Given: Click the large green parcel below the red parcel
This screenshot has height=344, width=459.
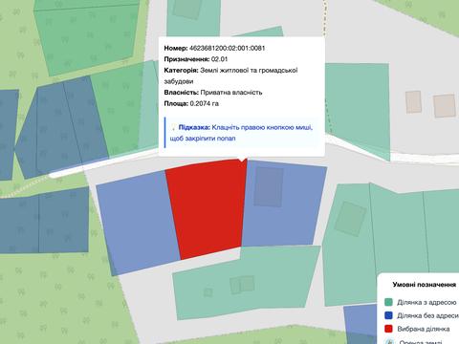Looking at the screenshot, I should (x=246, y=282).
